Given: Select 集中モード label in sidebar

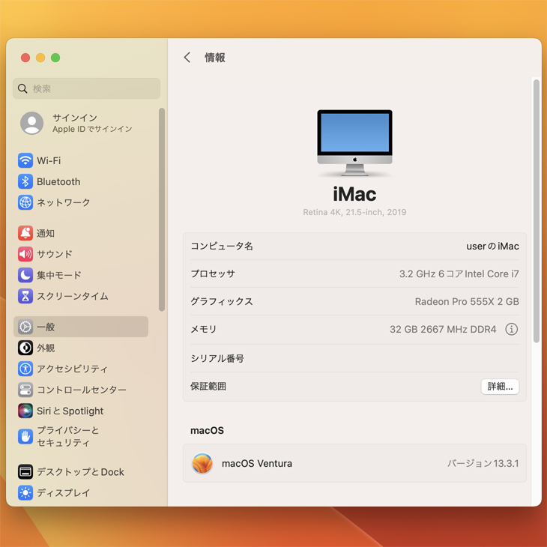Looking at the screenshot, I should pos(59,275).
